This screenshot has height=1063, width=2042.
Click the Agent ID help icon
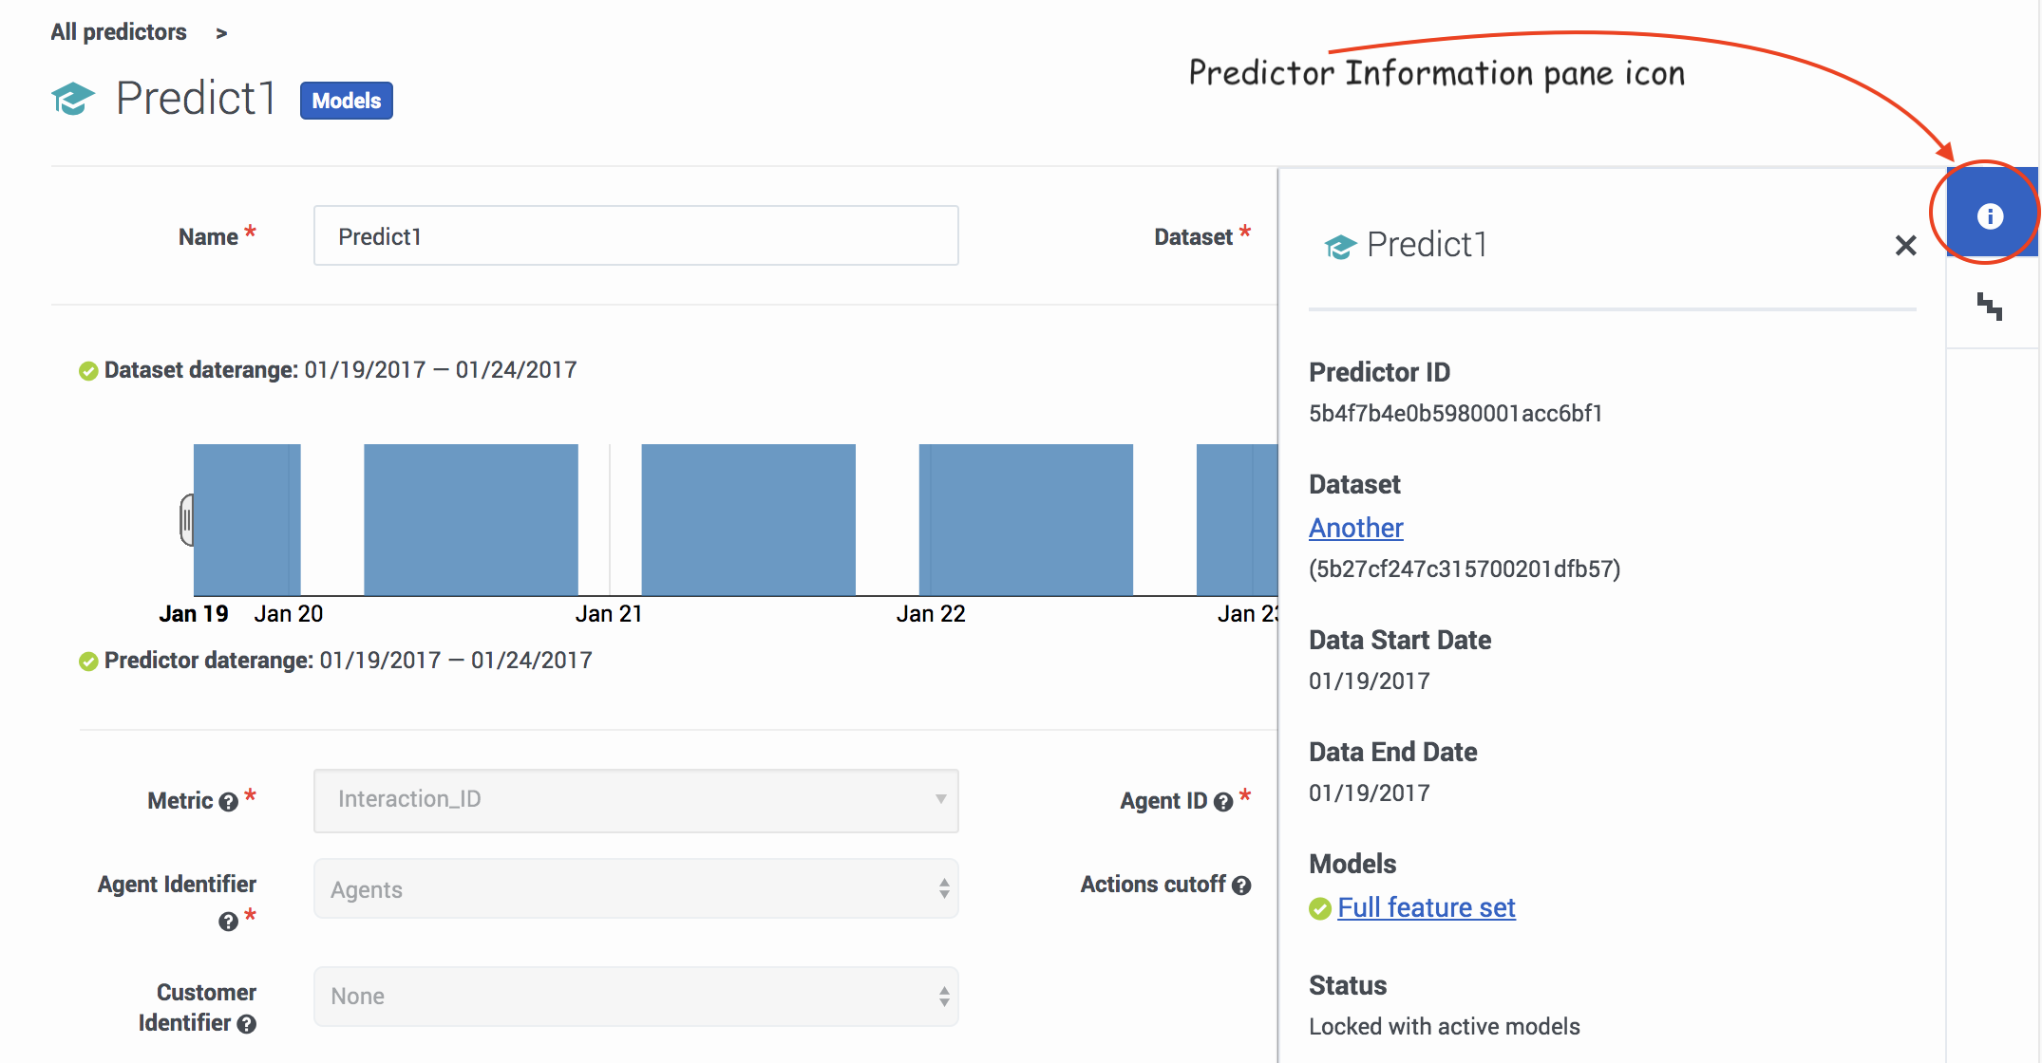tap(1223, 802)
